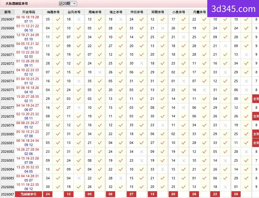Select the 开奖号码 column header

point(29,12)
